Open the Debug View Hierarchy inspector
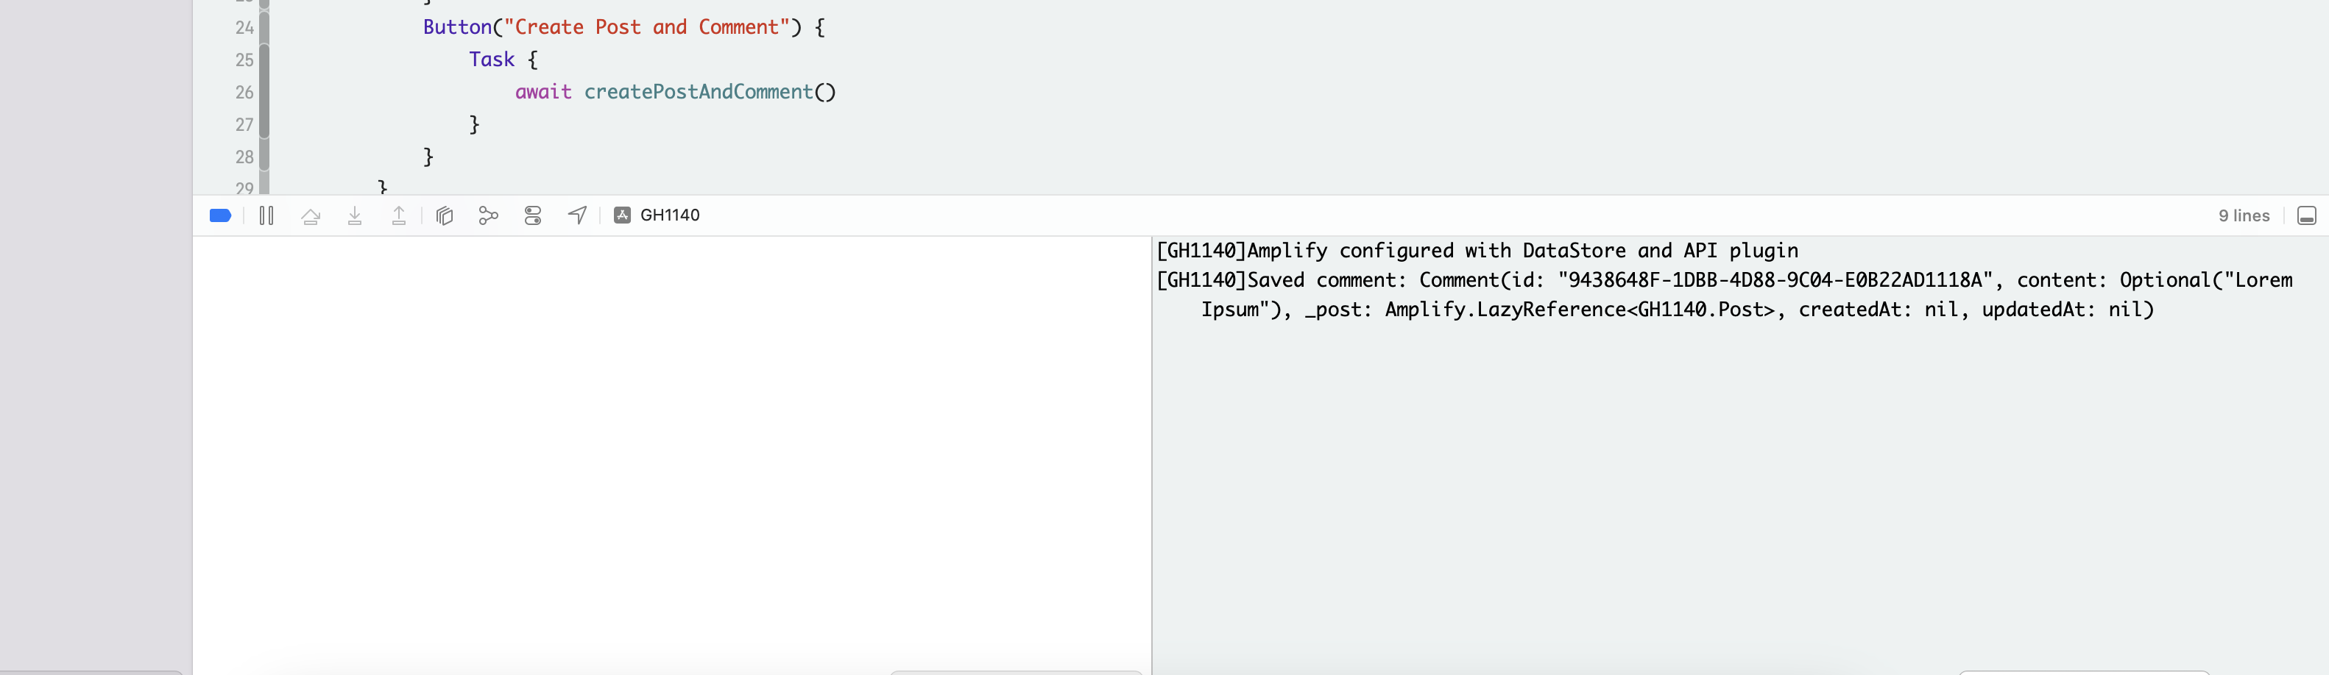 [444, 215]
